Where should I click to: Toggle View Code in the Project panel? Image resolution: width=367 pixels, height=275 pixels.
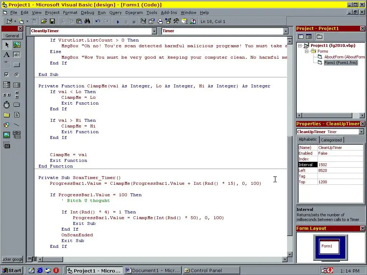(301, 37)
